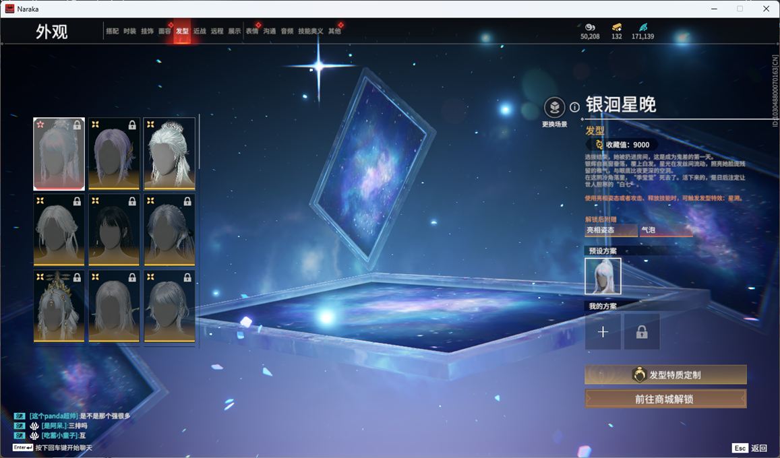Add a new scheme with plus button

tap(603, 332)
